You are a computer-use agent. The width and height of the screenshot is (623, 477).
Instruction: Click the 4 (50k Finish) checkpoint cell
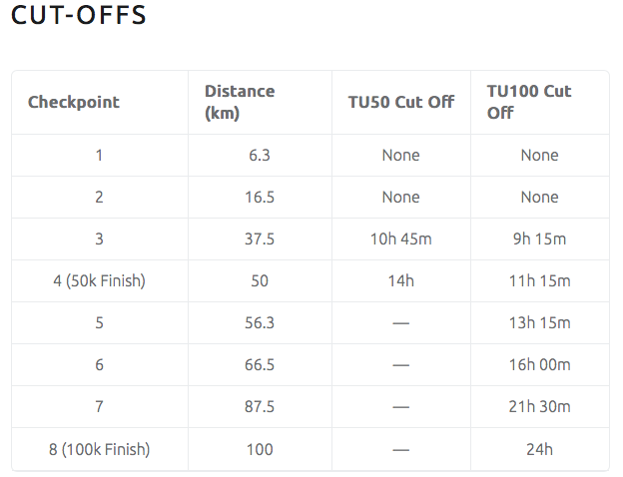pyautogui.click(x=99, y=281)
